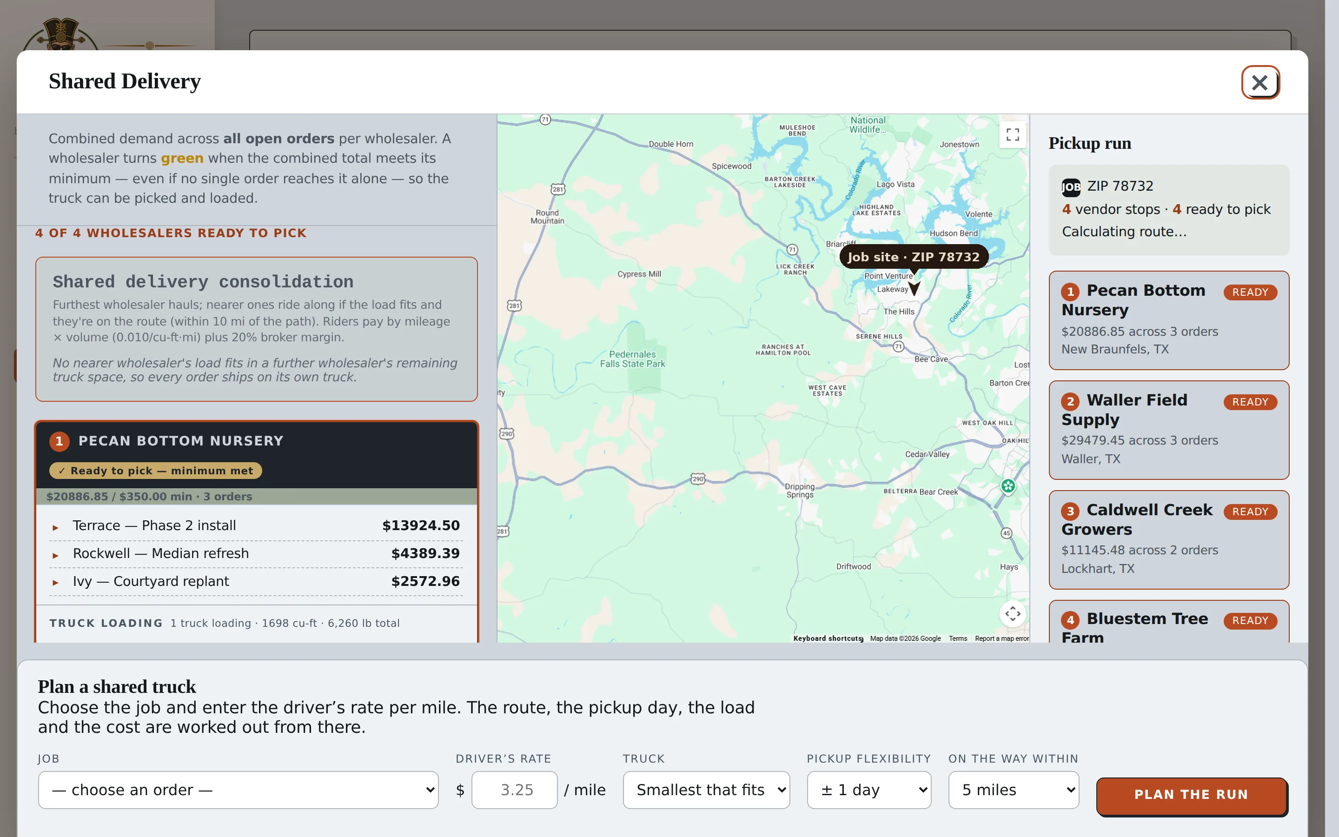Image resolution: width=1339 pixels, height=837 pixels.
Task: Click number 4 badge on Bluestem Tree Farm
Action: tap(1070, 620)
